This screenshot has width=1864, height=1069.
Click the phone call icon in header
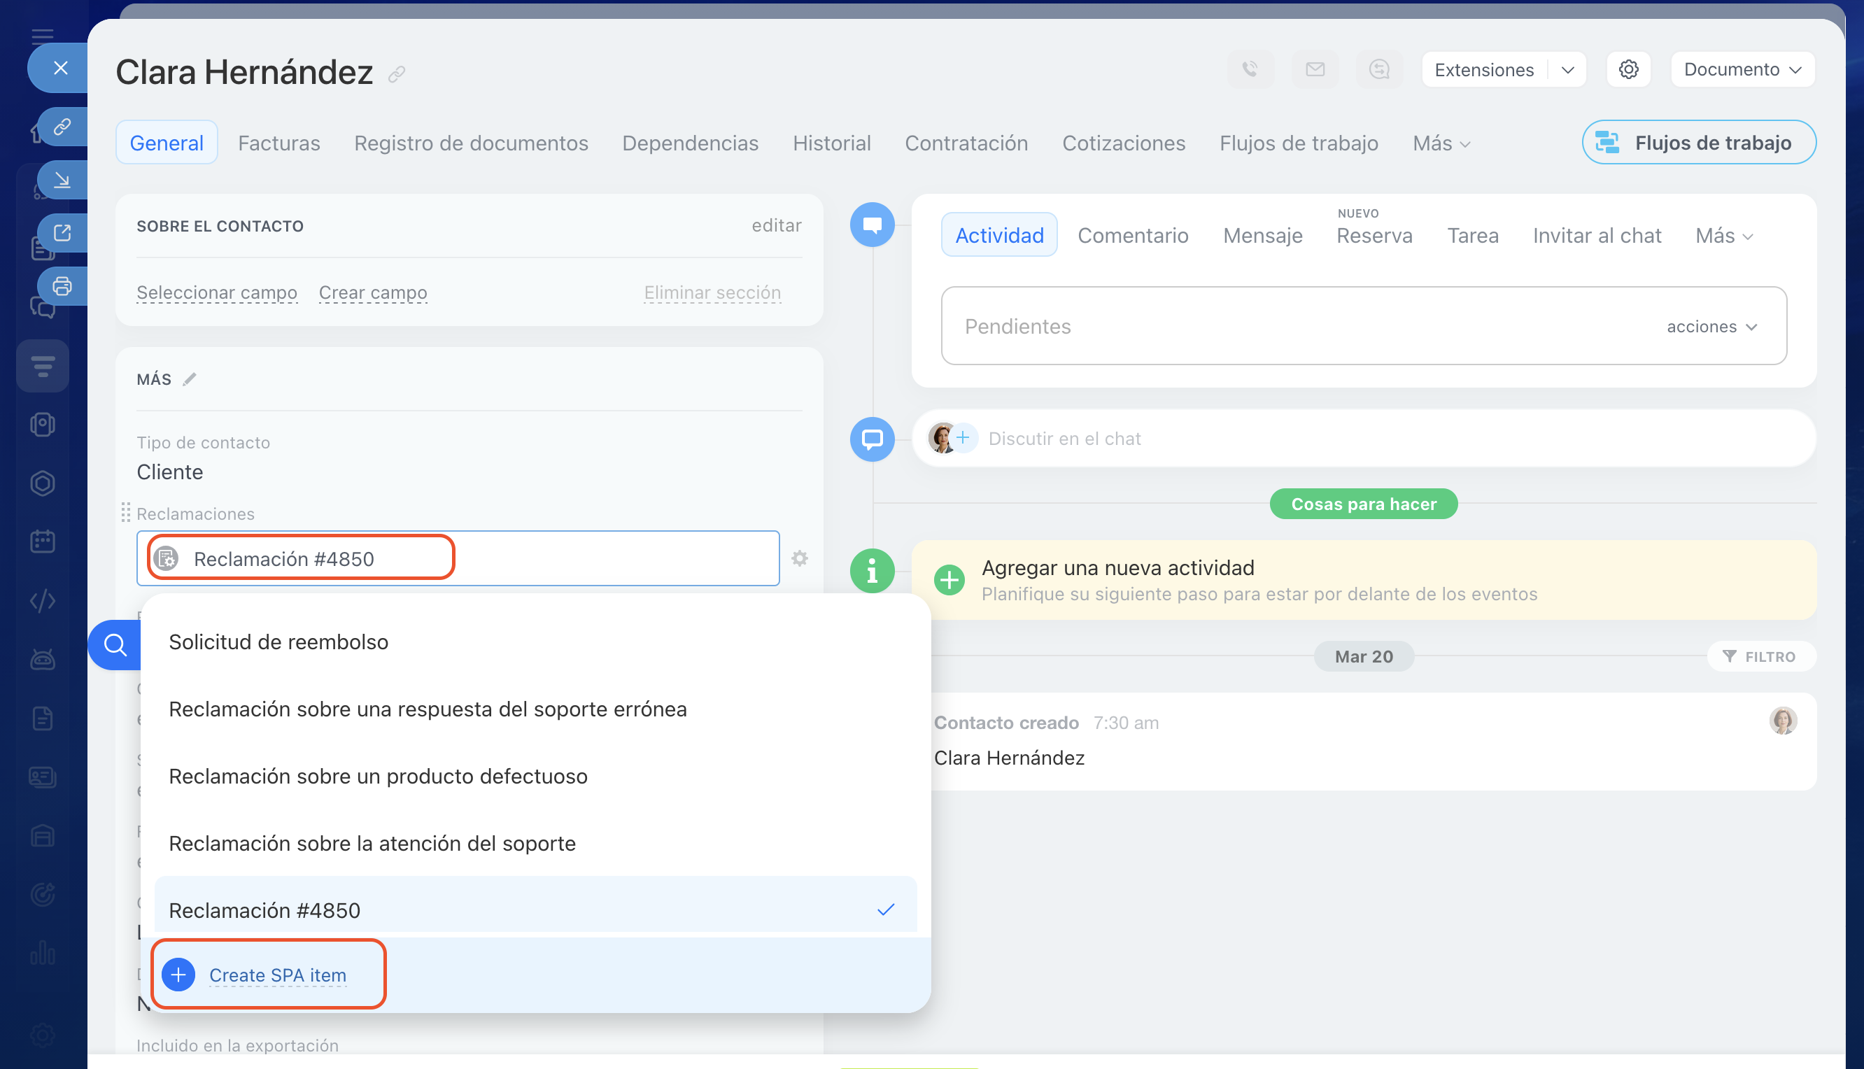point(1250,70)
